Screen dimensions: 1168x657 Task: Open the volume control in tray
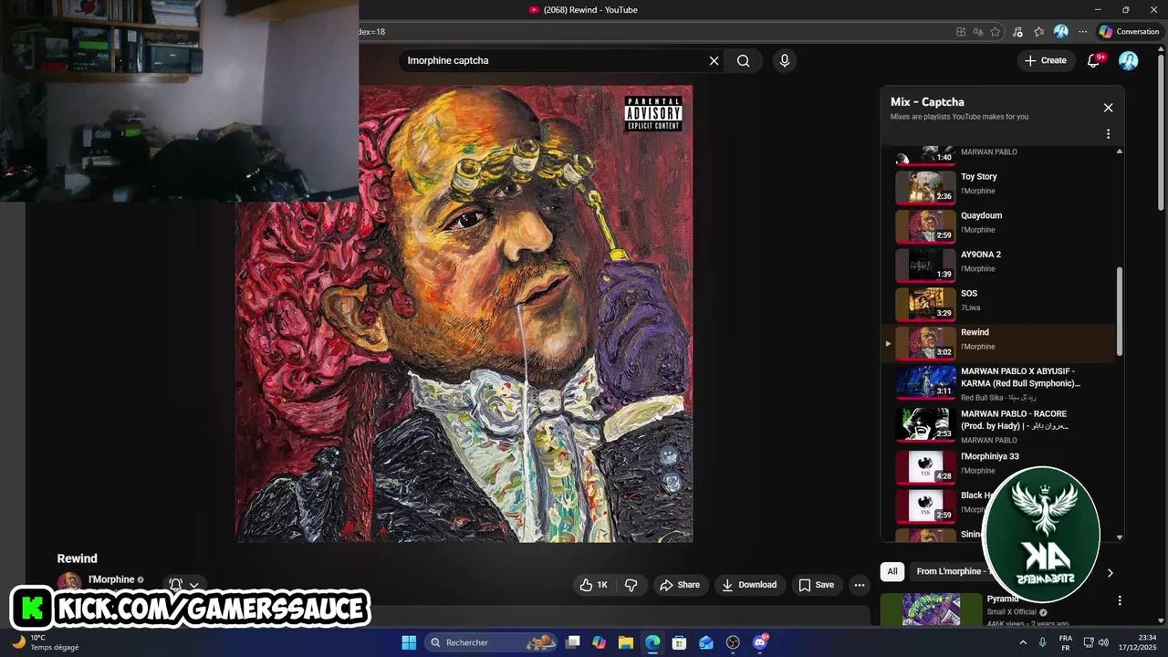point(1103,642)
